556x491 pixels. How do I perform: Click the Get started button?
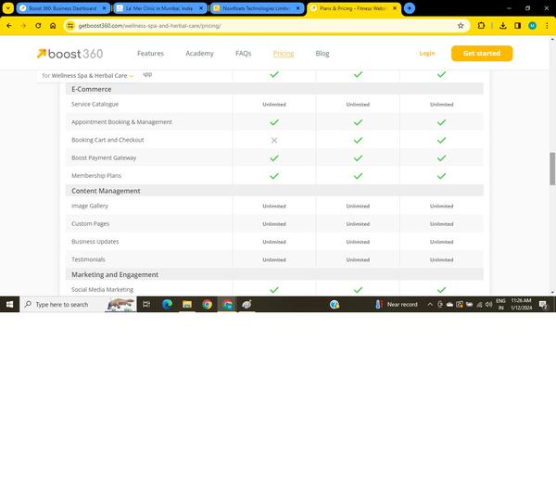[481, 54]
